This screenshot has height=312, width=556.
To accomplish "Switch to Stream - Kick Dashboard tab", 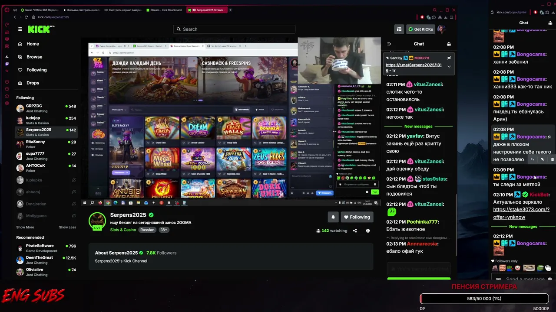I will click(165, 10).
